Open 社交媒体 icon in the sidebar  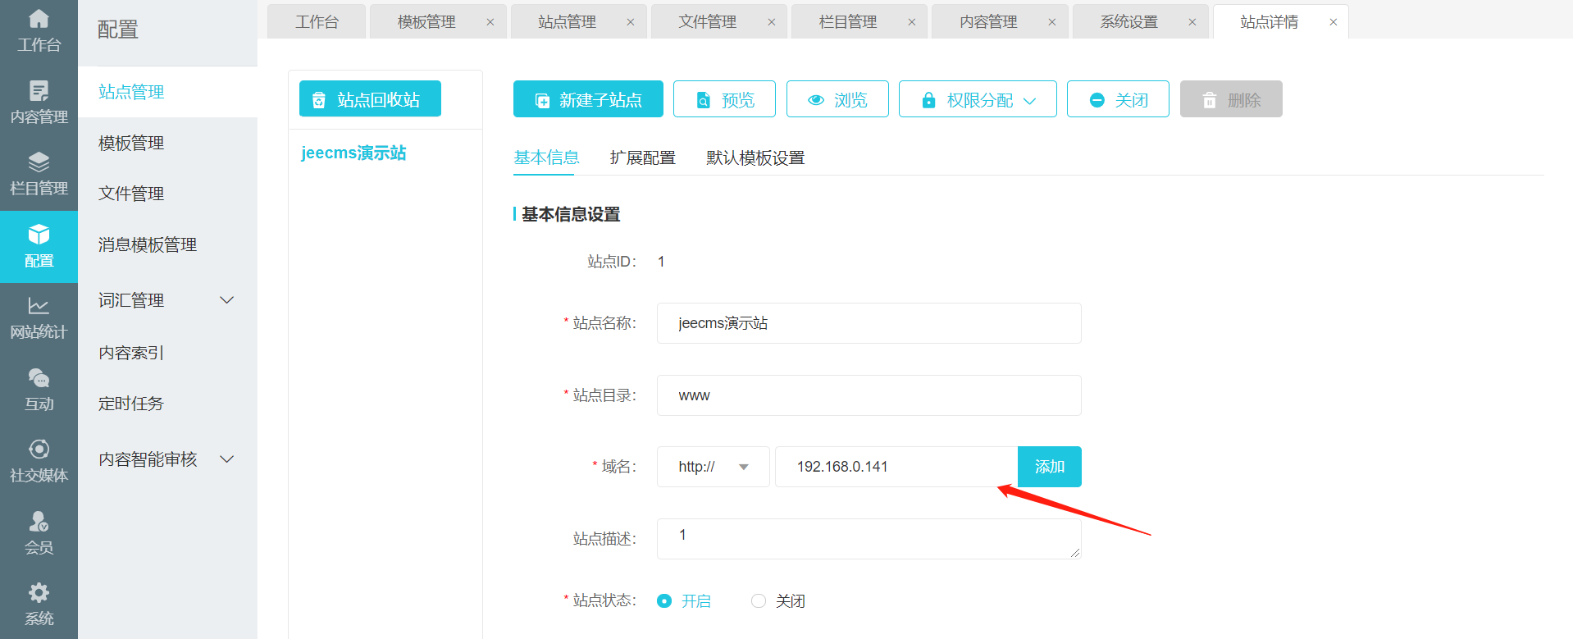[x=39, y=450]
